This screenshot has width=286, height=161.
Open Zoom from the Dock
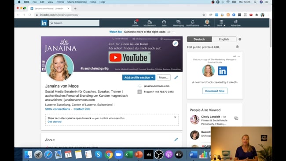click(x=118, y=154)
